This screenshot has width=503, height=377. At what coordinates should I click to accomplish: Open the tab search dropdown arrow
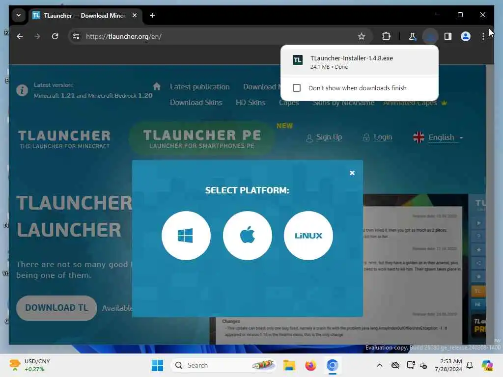[x=19, y=15]
